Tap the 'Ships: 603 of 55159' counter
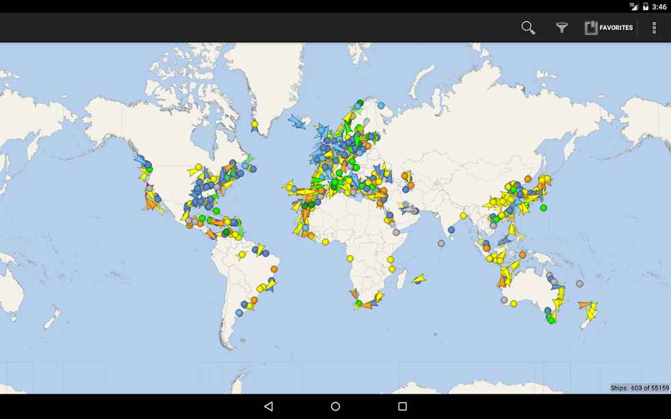This screenshot has width=671, height=419. 640,388
